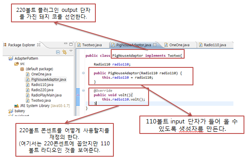Switch to the PigNouseAdaptor.java editor tab
The image size is (251, 165).
(x=134, y=45)
